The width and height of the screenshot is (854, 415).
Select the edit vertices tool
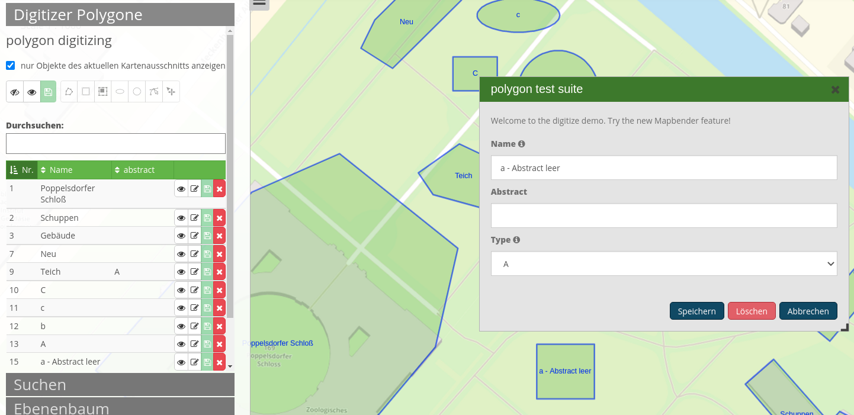tap(154, 92)
